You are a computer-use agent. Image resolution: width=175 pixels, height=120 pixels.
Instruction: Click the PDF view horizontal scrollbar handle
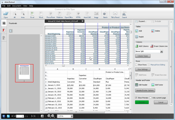63,65
